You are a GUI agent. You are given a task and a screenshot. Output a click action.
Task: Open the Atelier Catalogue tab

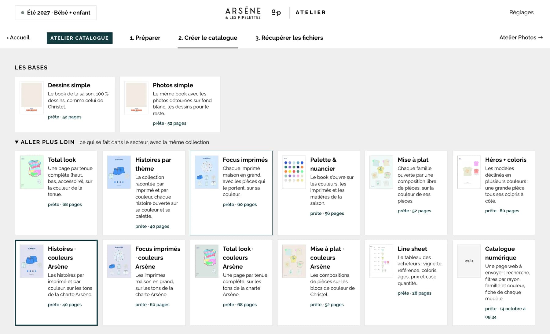79,38
